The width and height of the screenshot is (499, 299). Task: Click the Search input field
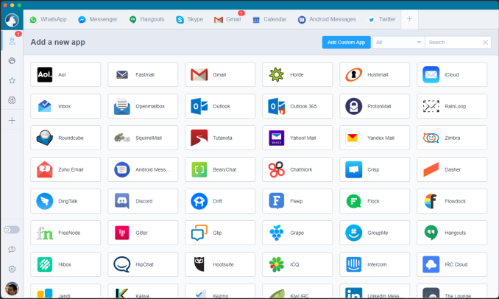click(453, 43)
